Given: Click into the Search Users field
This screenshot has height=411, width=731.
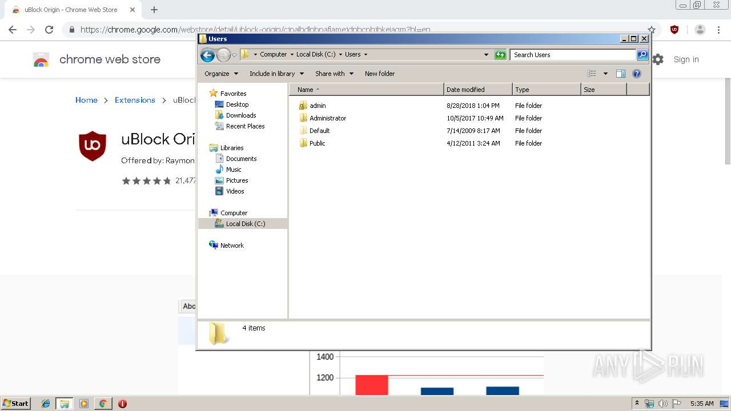Looking at the screenshot, I should pyautogui.click(x=573, y=55).
